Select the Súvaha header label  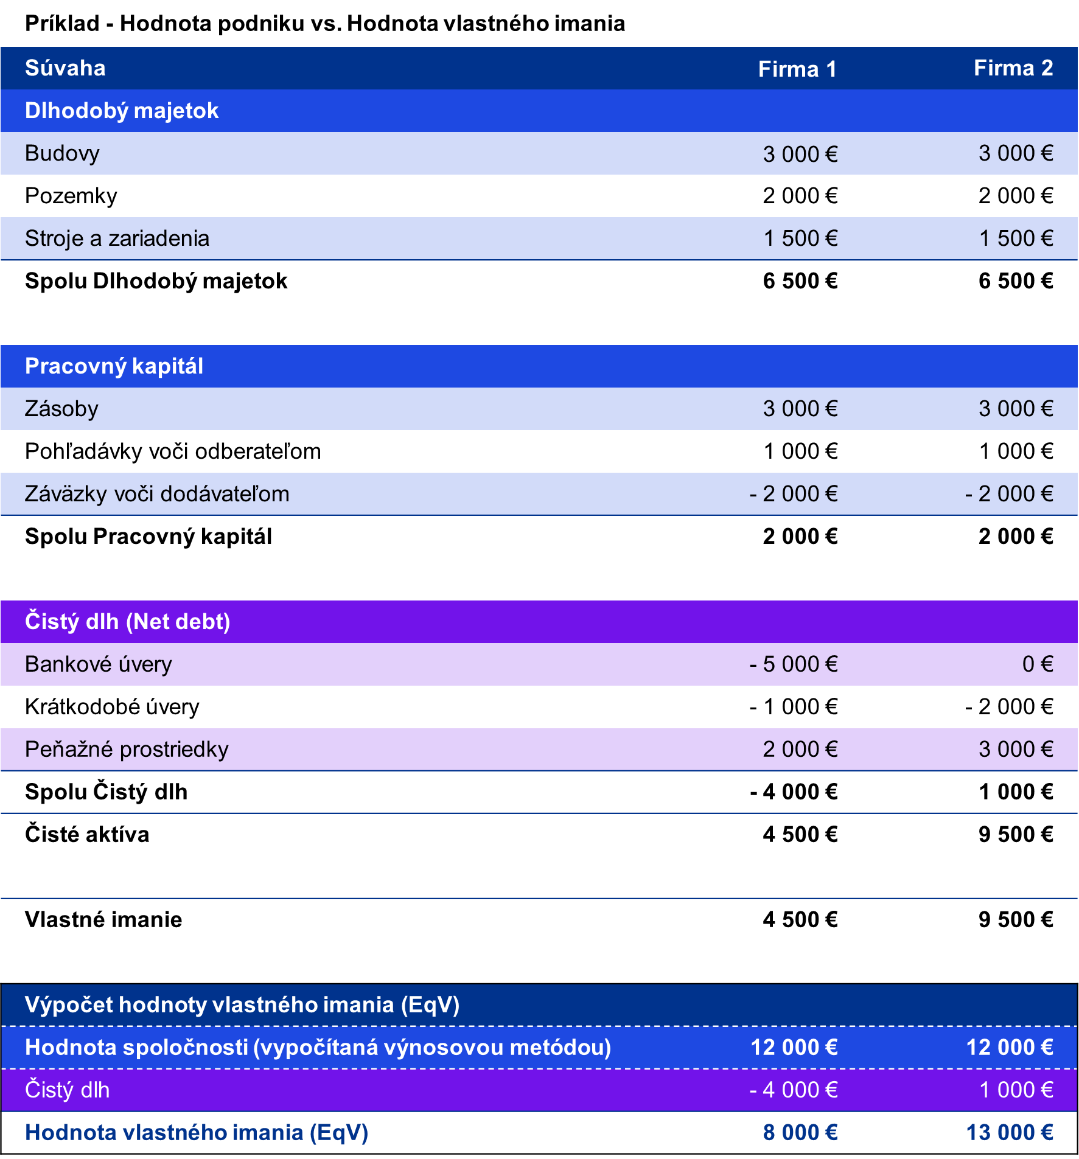tap(65, 68)
